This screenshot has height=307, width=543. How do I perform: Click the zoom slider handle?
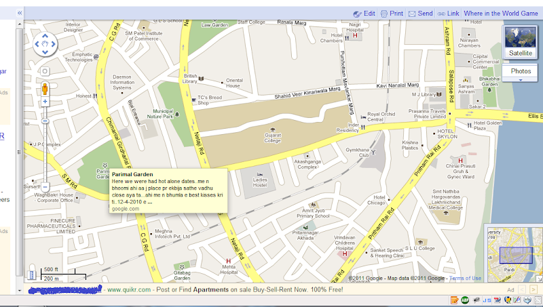[45, 121]
